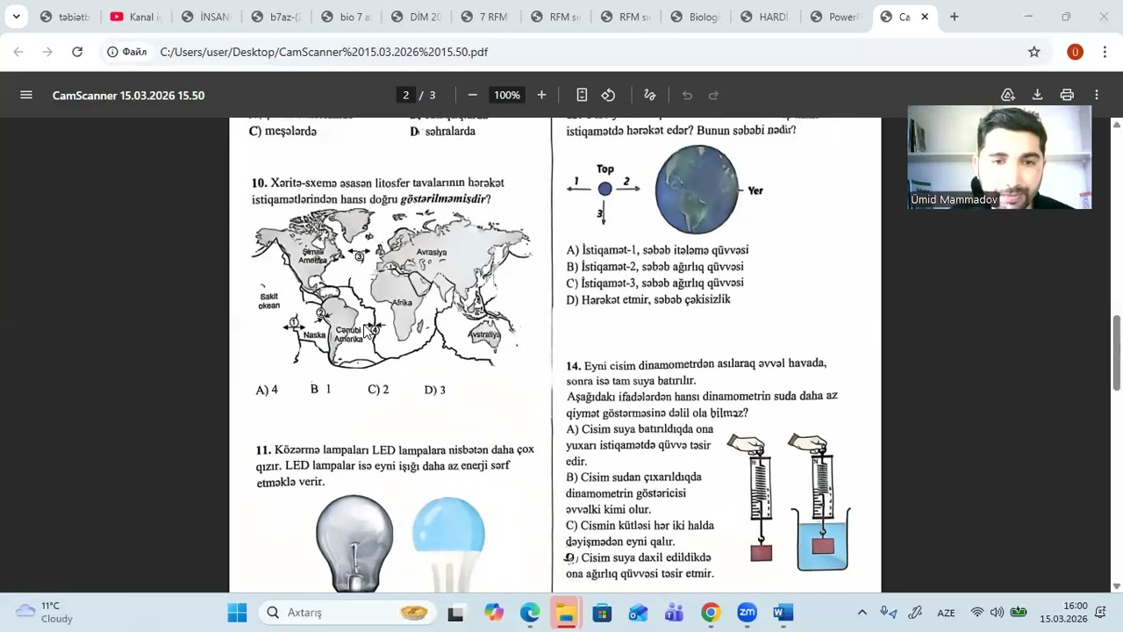Launch Copilot from the taskbar

coord(493,613)
